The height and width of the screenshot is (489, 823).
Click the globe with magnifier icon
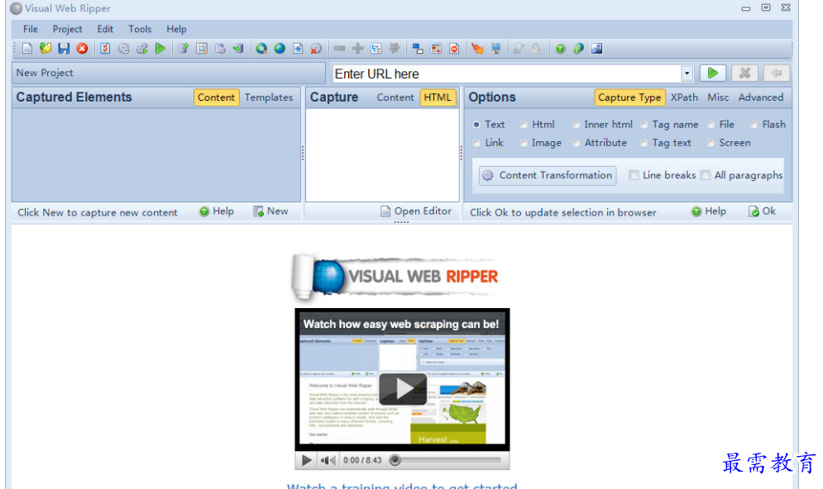(x=261, y=49)
